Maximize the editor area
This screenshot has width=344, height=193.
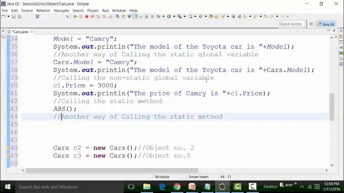pyautogui.click(x=334, y=31)
